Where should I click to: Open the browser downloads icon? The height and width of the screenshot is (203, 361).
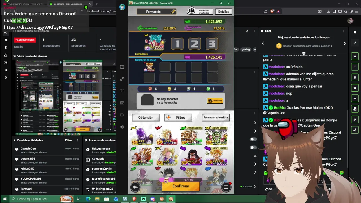point(329,11)
